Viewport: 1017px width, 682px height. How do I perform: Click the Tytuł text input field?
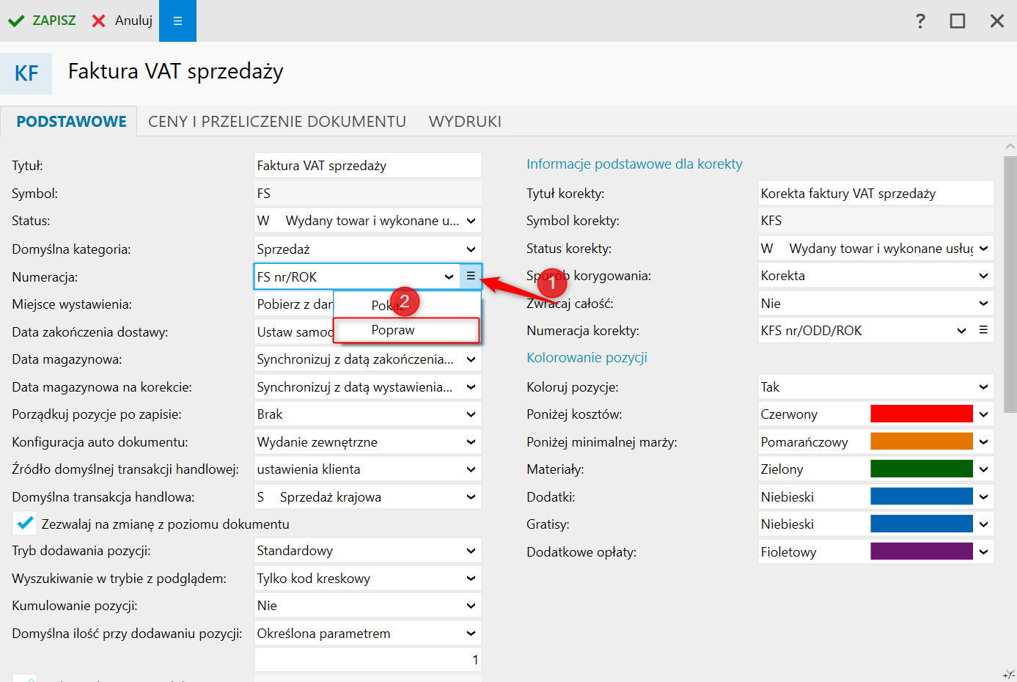tap(367, 166)
